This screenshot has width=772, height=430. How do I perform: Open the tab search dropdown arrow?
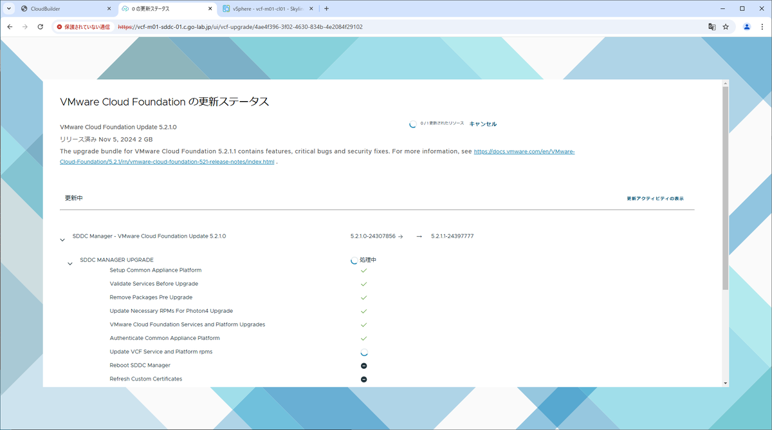(9, 9)
